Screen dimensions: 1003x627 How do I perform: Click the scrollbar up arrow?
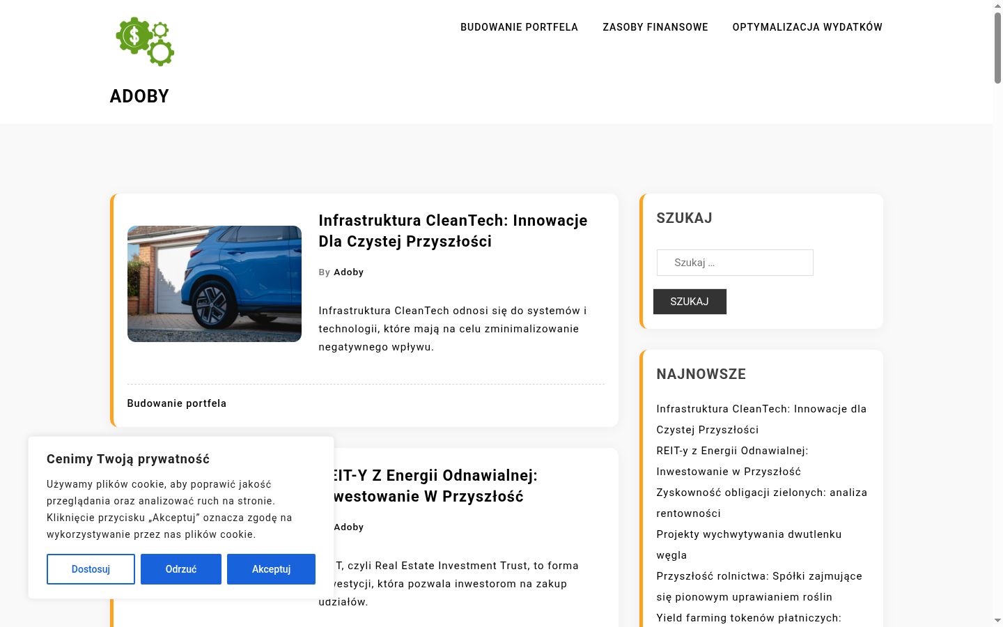coord(997,5)
